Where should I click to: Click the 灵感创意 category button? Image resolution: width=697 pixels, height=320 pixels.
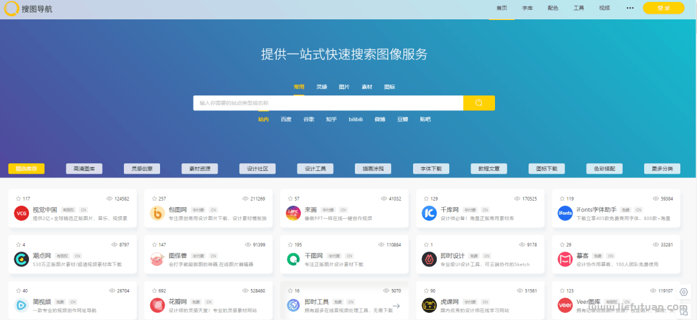142,168
